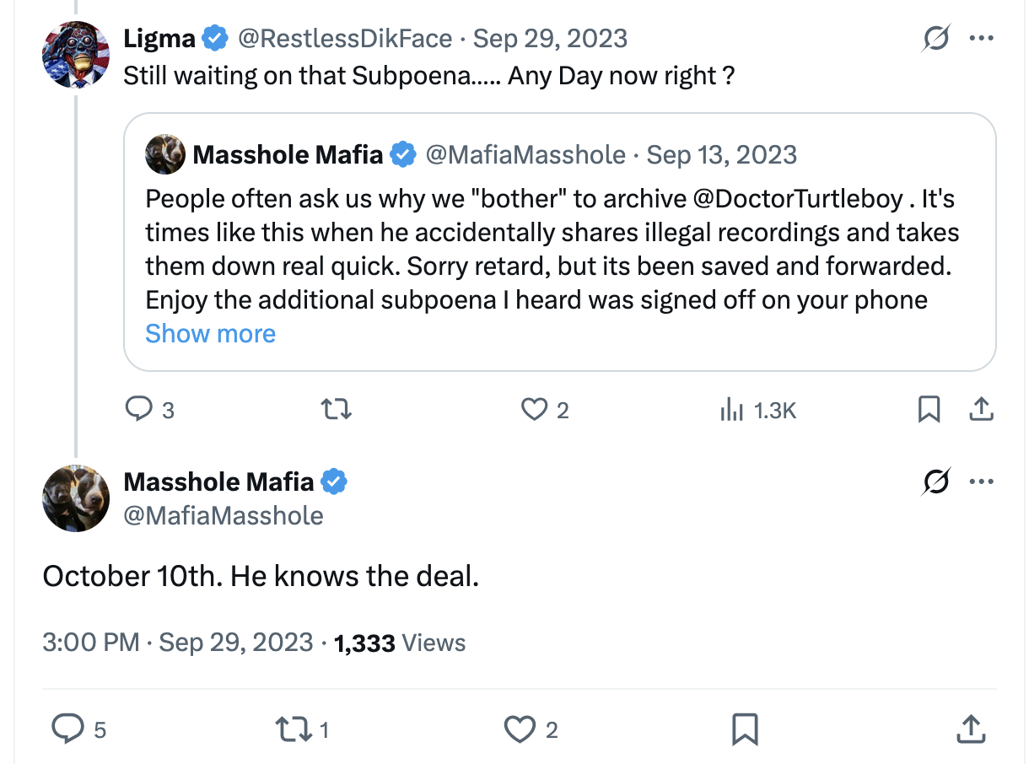
Task: Like Ligma's tweet
Action: tap(534, 410)
